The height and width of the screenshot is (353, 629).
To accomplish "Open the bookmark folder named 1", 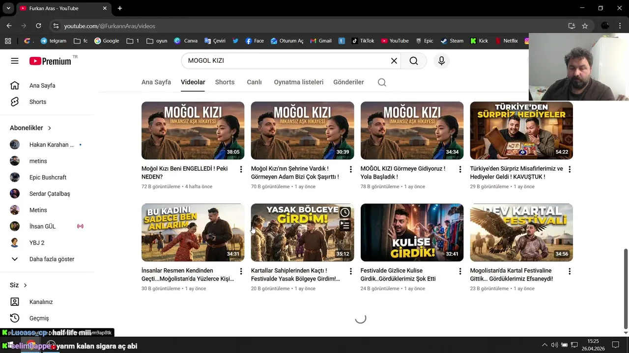I will click(x=133, y=41).
